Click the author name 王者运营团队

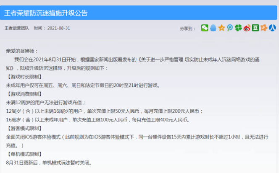pos(17,28)
